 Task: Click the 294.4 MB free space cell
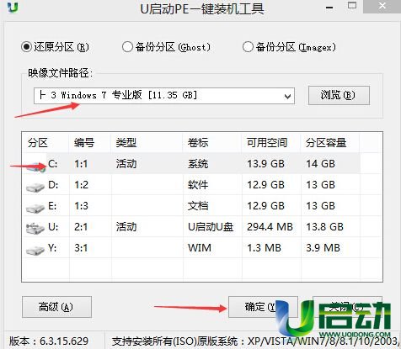coord(270,227)
